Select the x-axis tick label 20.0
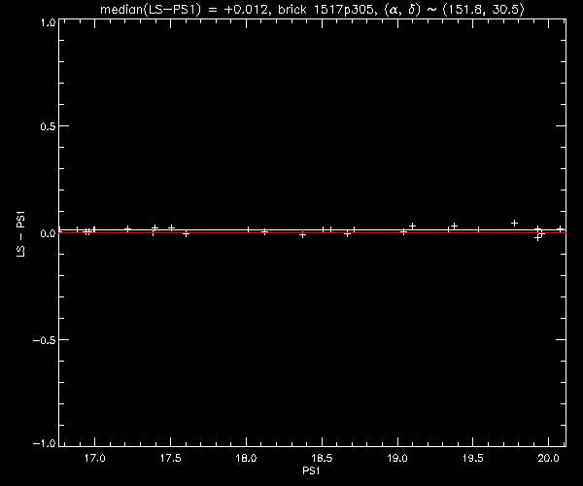Screen dimensions: 583x486 click(x=549, y=458)
